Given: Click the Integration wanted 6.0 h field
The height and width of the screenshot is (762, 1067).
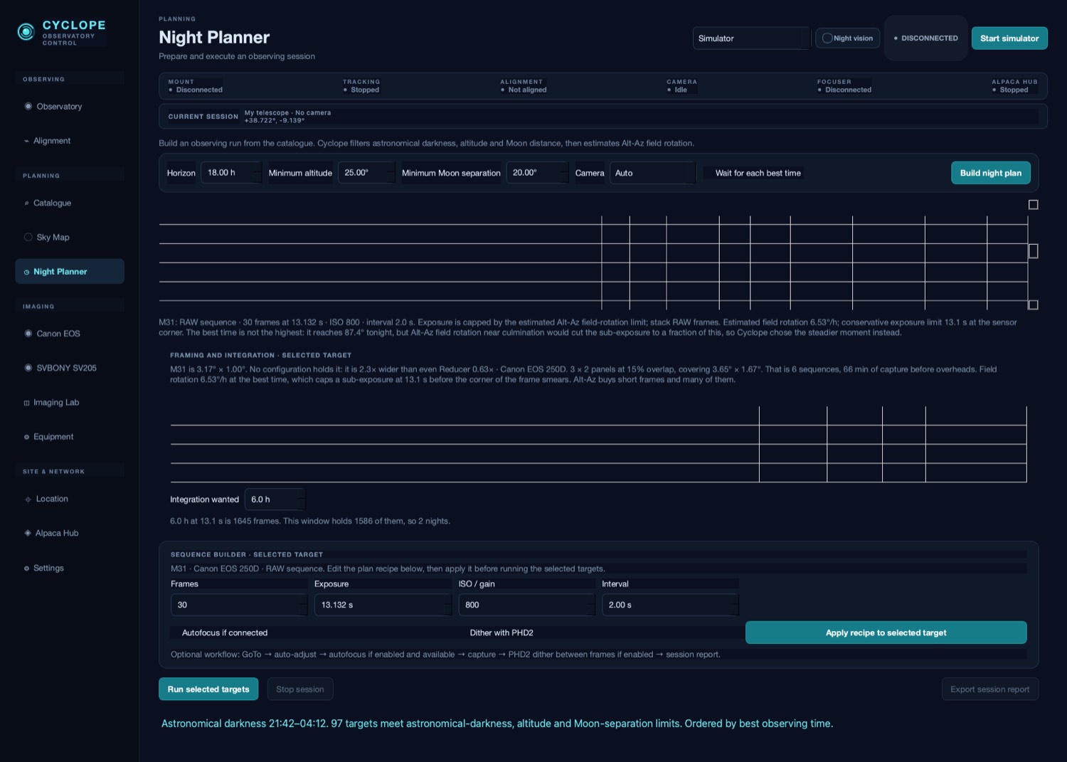Looking at the screenshot, I should (275, 499).
